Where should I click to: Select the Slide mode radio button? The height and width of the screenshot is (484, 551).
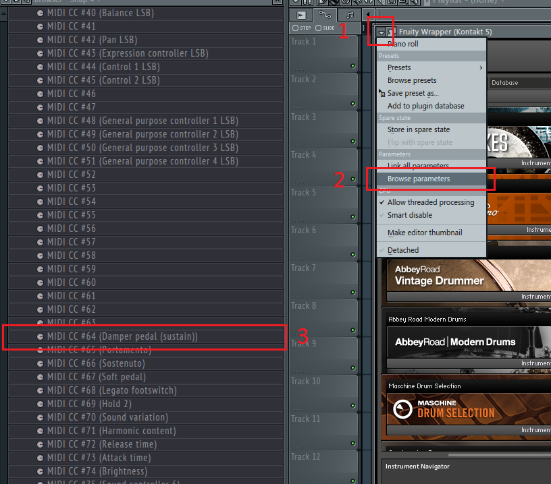(x=318, y=28)
